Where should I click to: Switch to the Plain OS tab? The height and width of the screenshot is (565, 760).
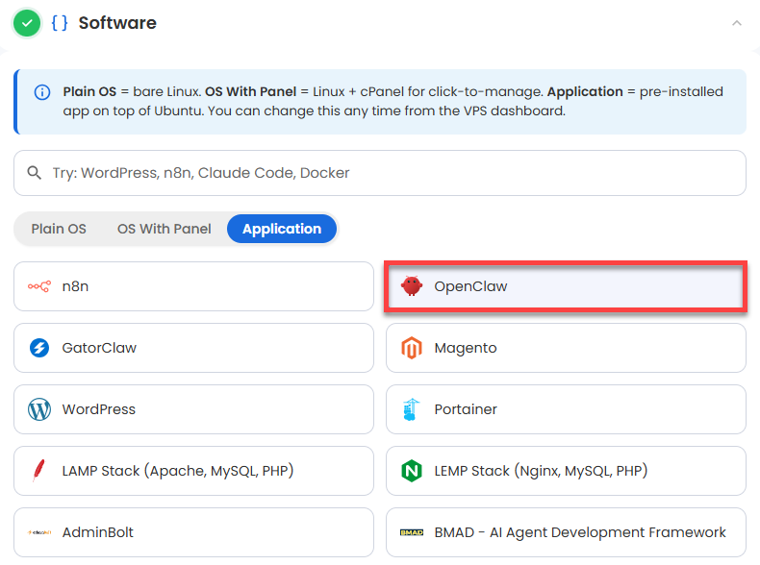point(59,229)
